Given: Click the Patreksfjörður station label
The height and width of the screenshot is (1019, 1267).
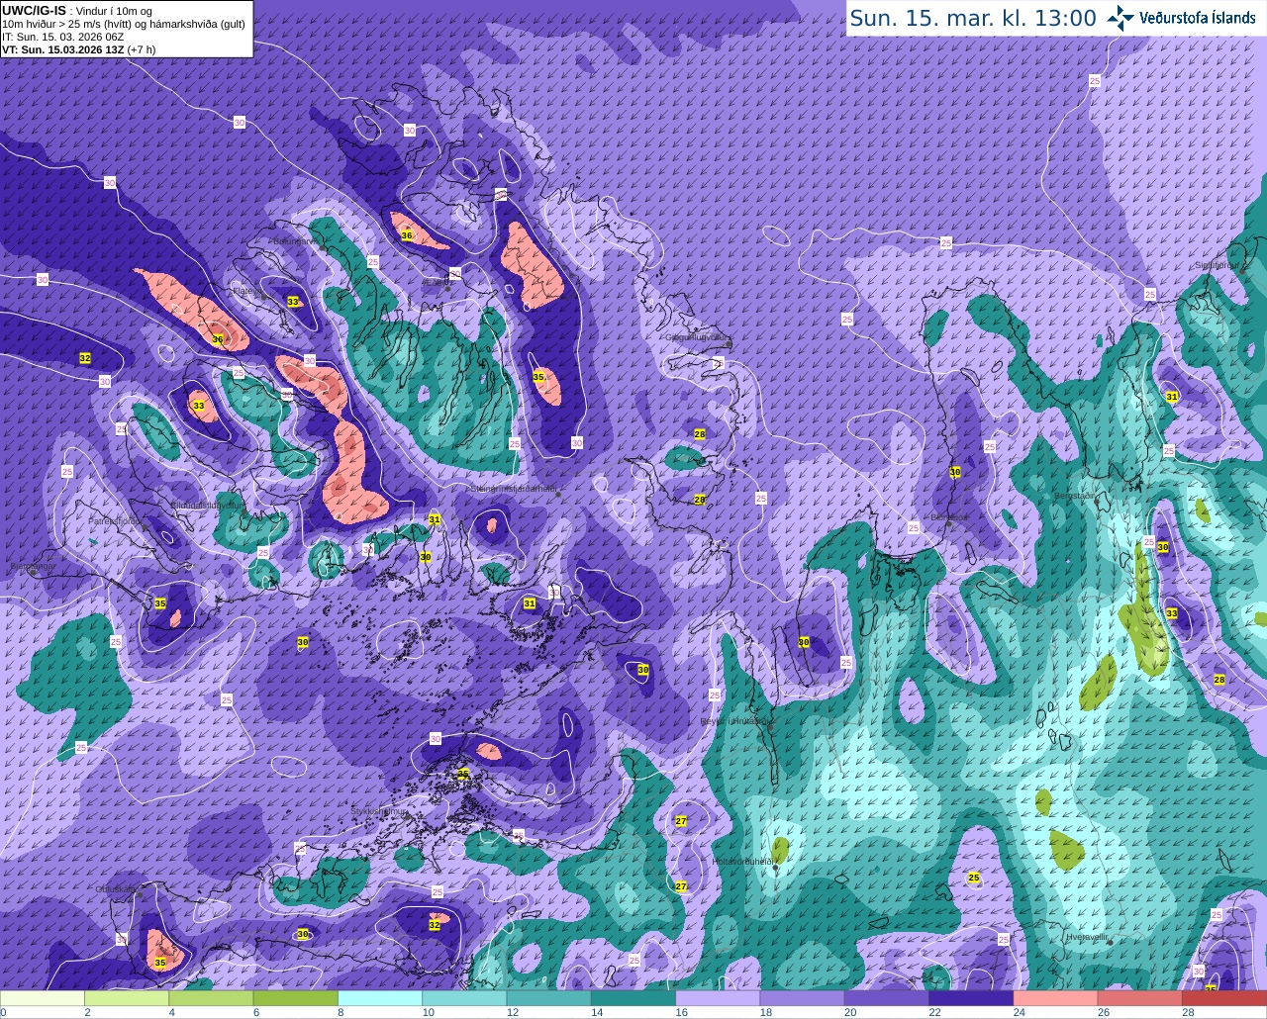Looking at the screenshot, I should (118, 520).
